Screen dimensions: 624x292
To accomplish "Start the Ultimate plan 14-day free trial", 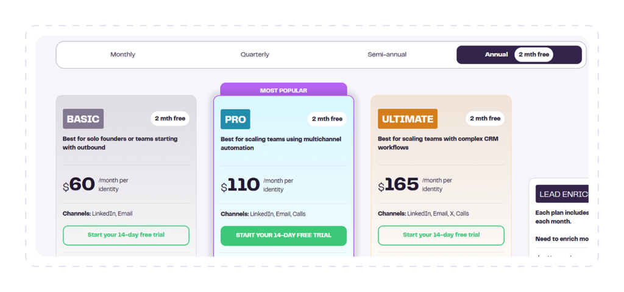I will click(441, 235).
